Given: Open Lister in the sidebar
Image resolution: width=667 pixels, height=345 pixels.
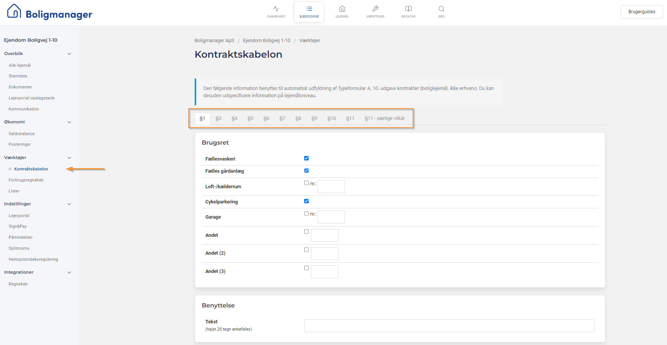Looking at the screenshot, I should [14, 191].
